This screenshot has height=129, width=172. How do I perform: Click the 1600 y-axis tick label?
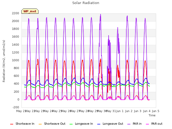pos(16,37)
